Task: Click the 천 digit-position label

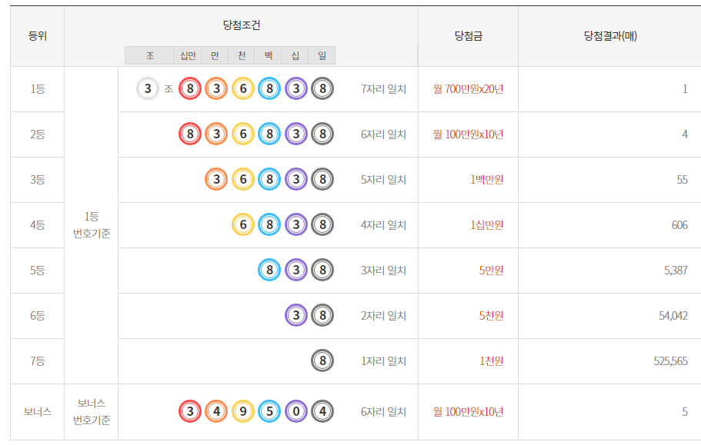Action: click(242, 55)
